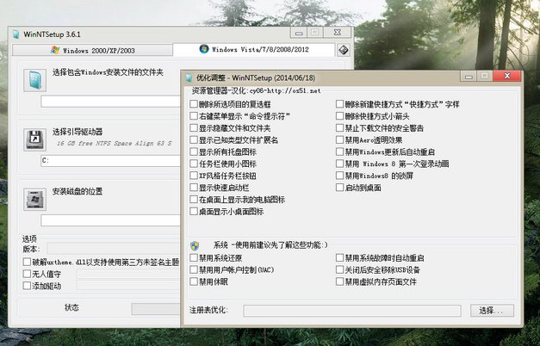Check 破解uxtheme.dll option in main window
Image resolution: width=540 pixels, height=346 pixels.
pyautogui.click(x=27, y=262)
